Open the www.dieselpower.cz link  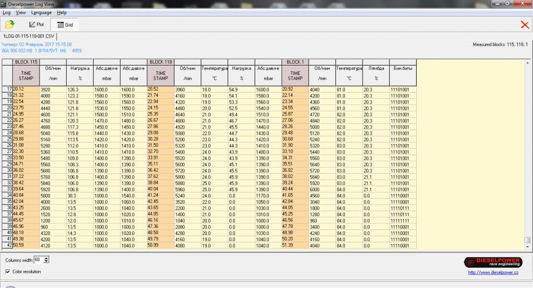(493, 271)
